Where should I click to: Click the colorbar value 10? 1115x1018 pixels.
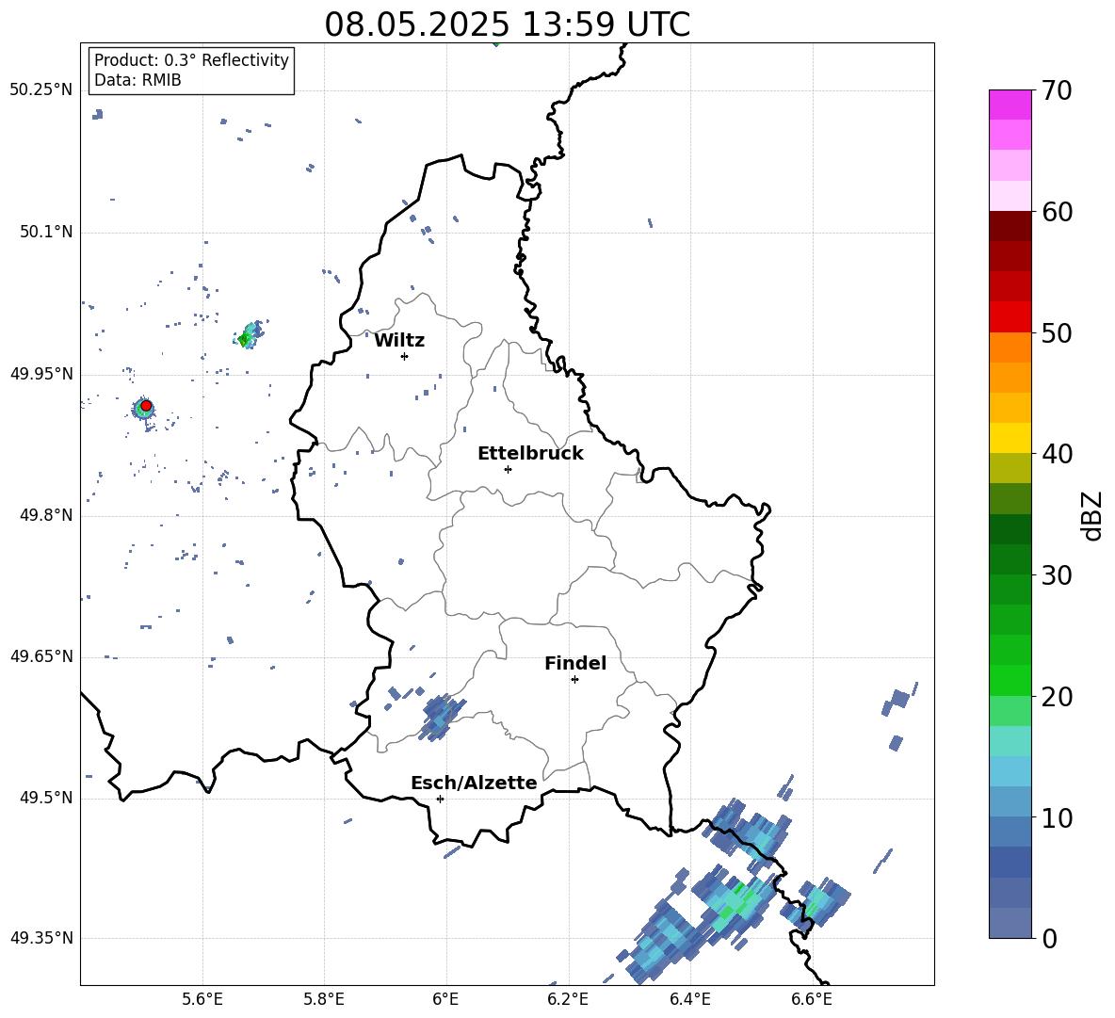click(x=1057, y=817)
